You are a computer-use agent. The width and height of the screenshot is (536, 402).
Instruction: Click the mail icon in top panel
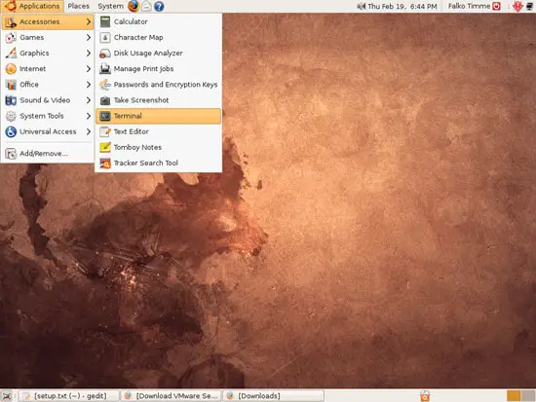click(146, 6)
